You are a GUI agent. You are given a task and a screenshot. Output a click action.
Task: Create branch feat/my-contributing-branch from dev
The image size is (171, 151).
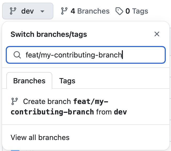pos(86,107)
